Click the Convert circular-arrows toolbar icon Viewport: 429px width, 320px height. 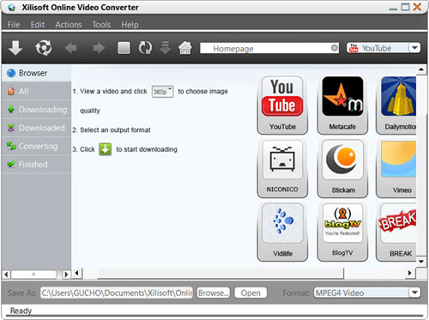pos(43,48)
